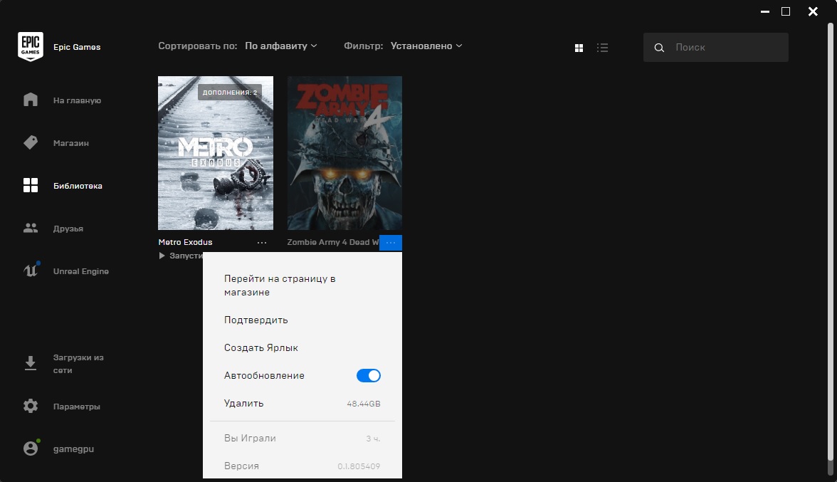Open the settings gear icon
The image size is (837, 482).
(x=31, y=407)
